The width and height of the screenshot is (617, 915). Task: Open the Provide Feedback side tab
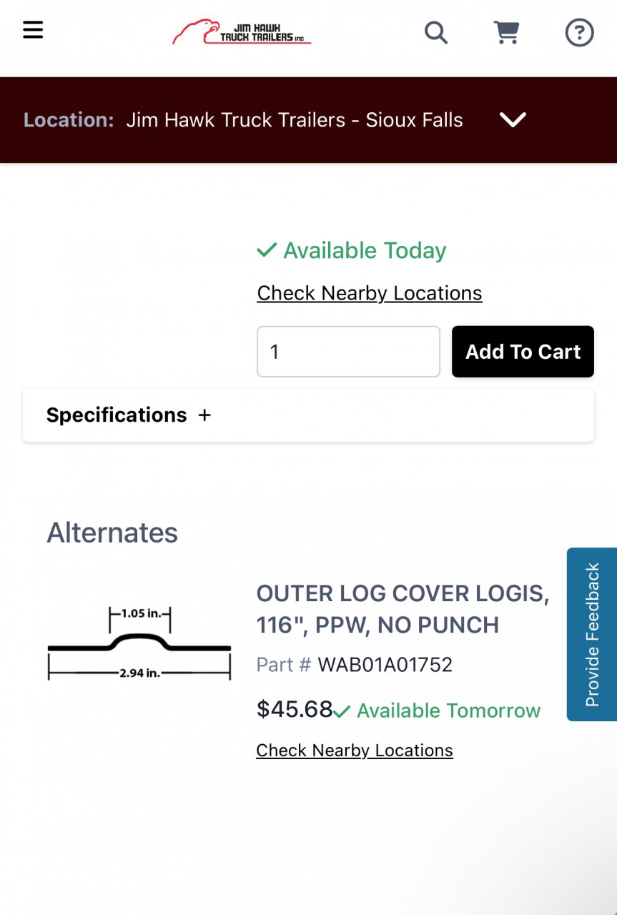pos(592,634)
